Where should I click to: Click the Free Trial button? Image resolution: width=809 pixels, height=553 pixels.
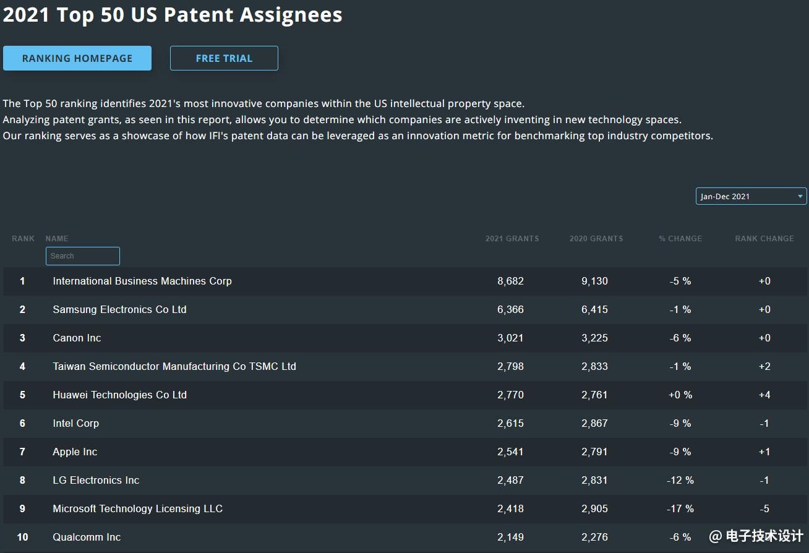224,58
